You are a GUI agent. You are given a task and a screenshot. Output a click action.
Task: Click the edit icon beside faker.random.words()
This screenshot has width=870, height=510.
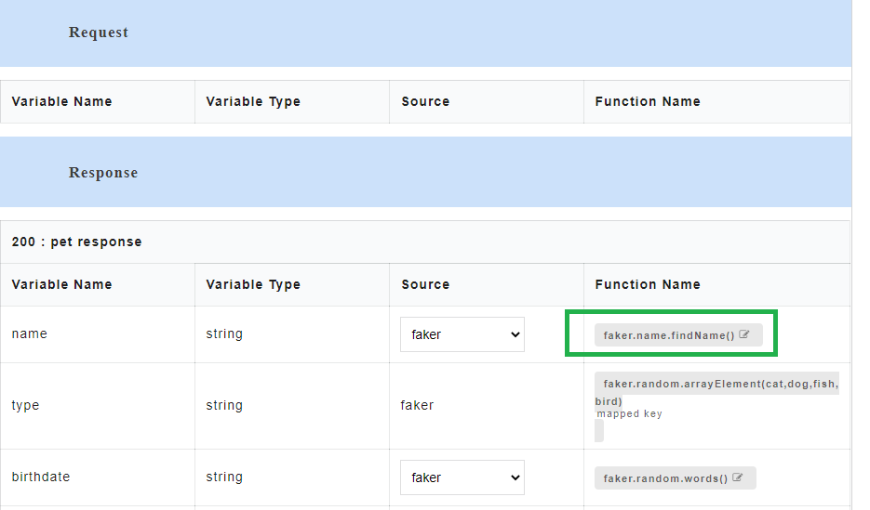click(x=738, y=478)
